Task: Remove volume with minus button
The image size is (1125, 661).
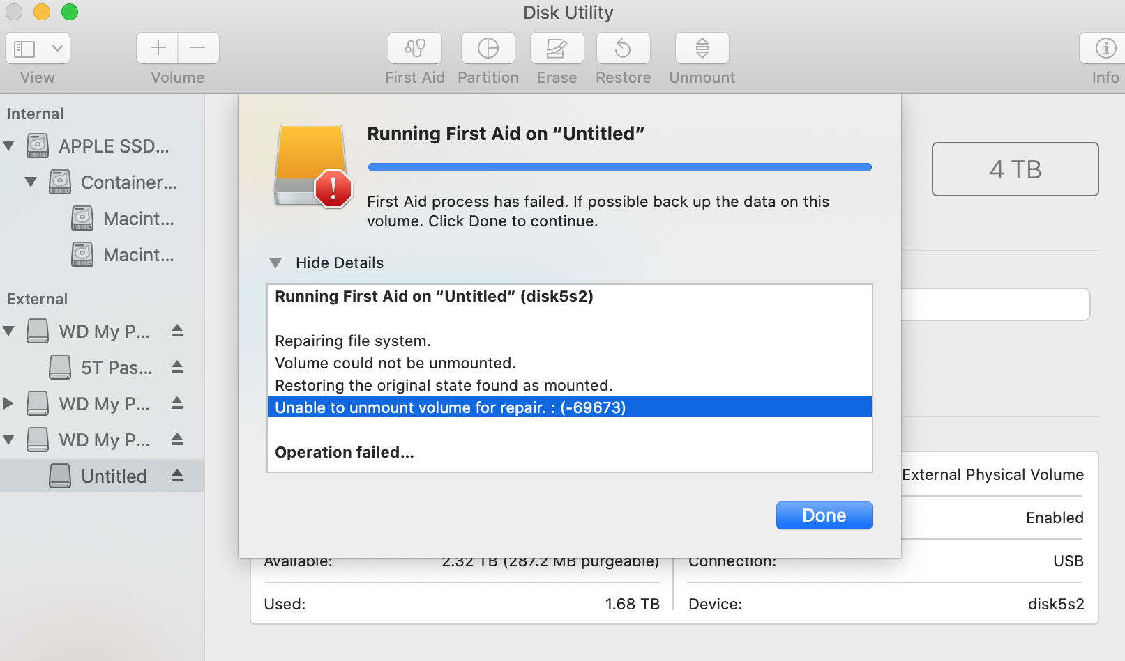Action: point(198,48)
